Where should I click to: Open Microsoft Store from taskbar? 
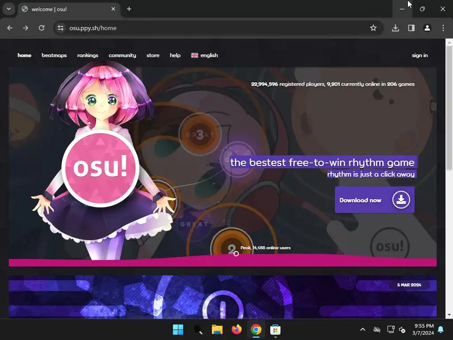click(275, 329)
